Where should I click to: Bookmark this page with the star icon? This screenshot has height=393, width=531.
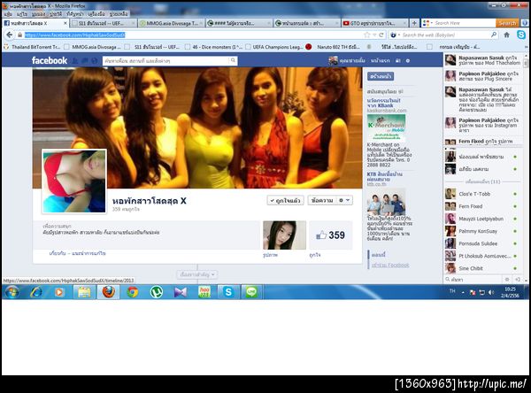coord(366,35)
